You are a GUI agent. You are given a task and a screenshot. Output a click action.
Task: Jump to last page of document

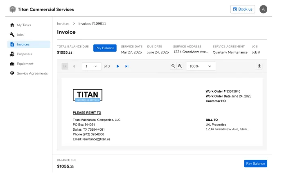[127, 66]
